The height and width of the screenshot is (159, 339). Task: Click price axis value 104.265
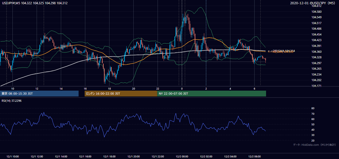pyautogui.click(x=316, y=69)
